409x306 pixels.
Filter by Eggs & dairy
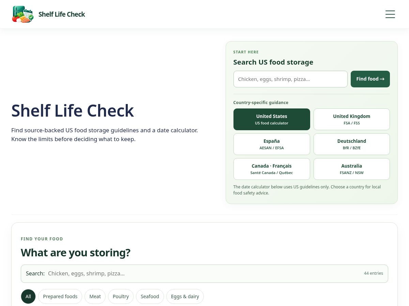pos(185,296)
